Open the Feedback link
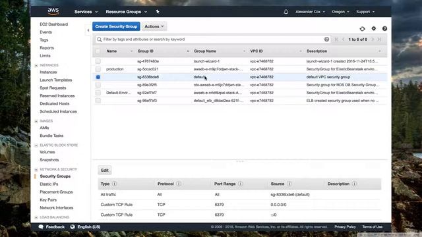Screen dimensions: 422x237 tap(55, 226)
